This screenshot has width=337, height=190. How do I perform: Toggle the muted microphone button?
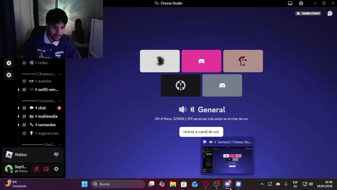pos(36,169)
